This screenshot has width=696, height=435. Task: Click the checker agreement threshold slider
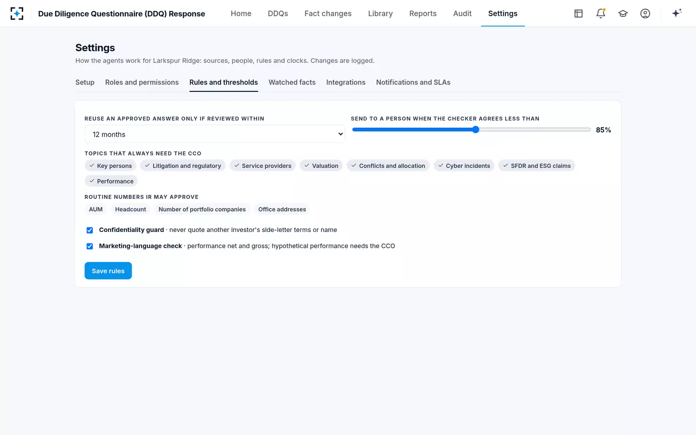pos(471,130)
